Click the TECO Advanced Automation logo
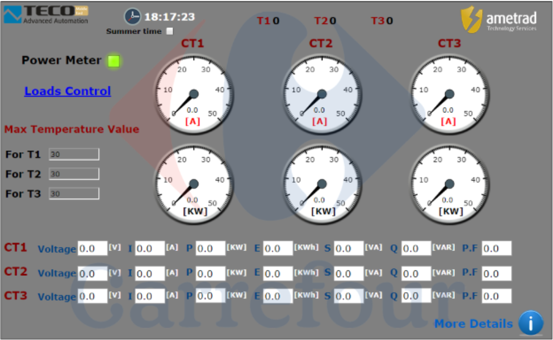The height and width of the screenshot is (340, 553). (x=46, y=15)
